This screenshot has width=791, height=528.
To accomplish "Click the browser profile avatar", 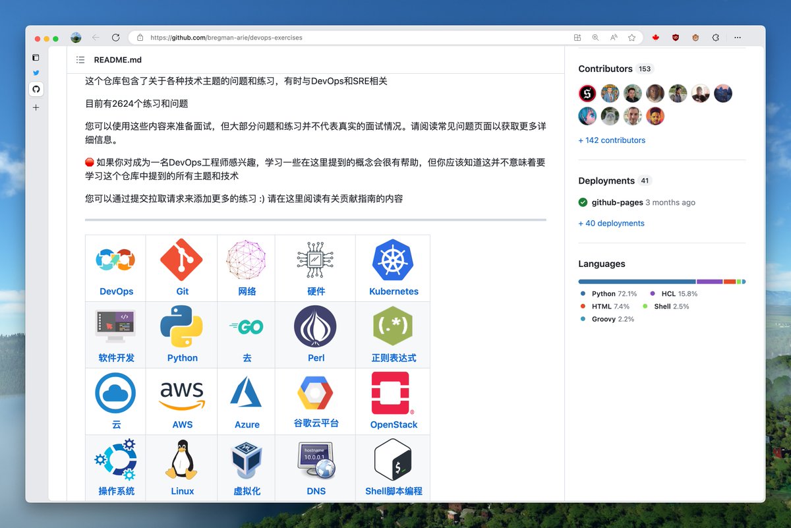I will (76, 38).
